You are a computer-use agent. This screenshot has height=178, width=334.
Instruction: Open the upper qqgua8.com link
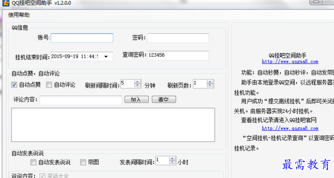[290, 61]
